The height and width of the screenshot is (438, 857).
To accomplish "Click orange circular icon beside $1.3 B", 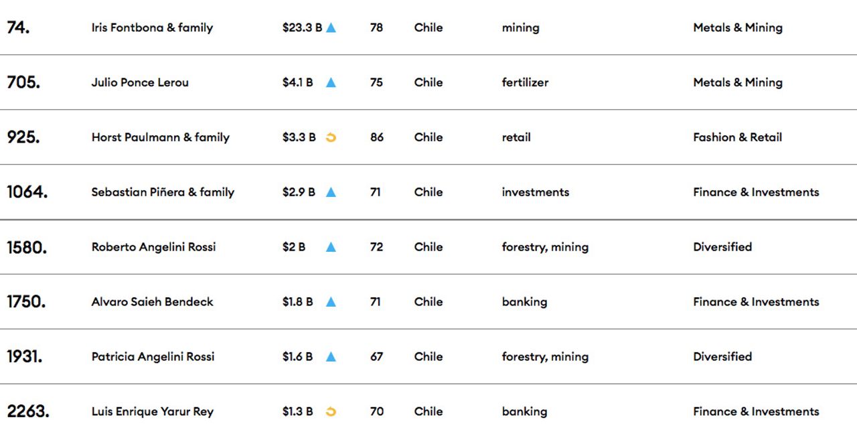I will tap(331, 412).
